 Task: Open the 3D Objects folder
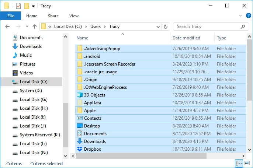click(94, 95)
